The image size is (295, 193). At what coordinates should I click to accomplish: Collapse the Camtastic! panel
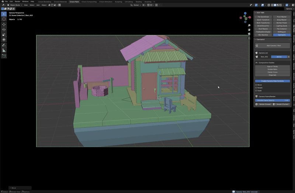(255, 40)
